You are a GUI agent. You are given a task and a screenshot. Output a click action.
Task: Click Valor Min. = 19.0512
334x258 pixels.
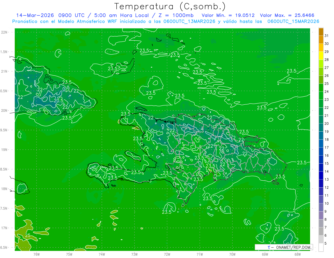click(228, 15)
